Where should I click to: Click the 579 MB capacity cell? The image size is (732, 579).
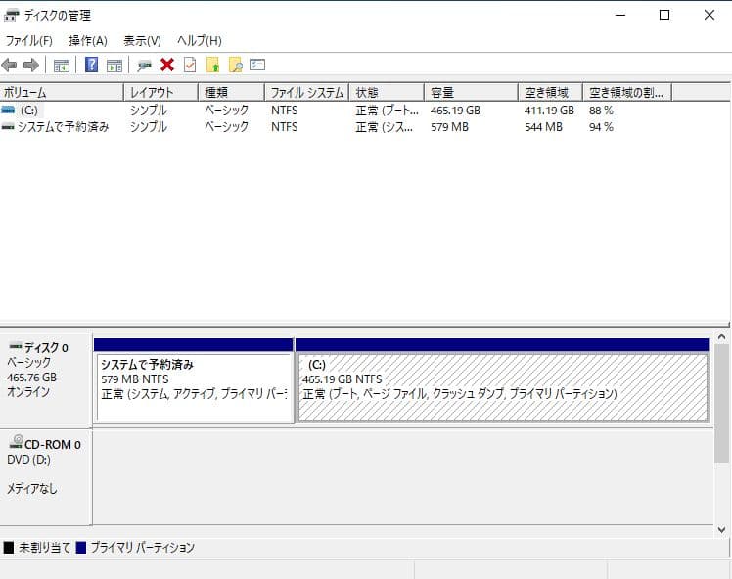pos(449,127)
